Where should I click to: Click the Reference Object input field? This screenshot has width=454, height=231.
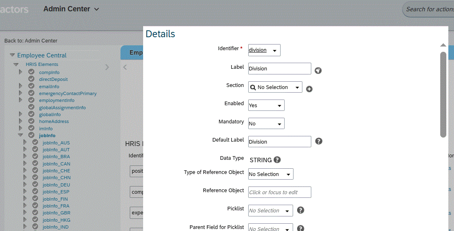[x=279, y=192]
